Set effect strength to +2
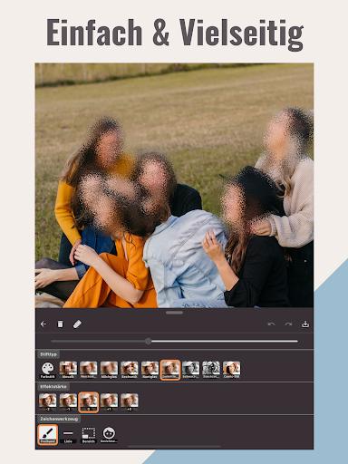Screen dimensions: 348x464 click(130, 402)
